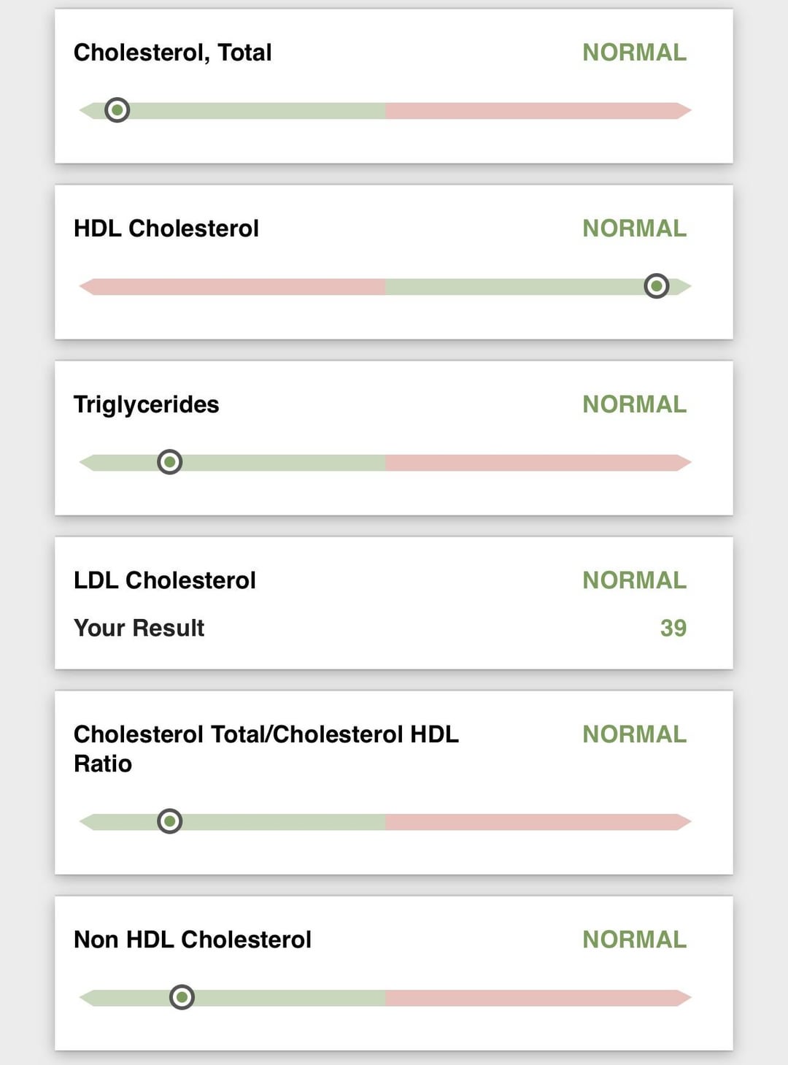
Task: Click NORMAL status for Cholesterol, Total
Action: pyautogui.click(x=634, y=53)
